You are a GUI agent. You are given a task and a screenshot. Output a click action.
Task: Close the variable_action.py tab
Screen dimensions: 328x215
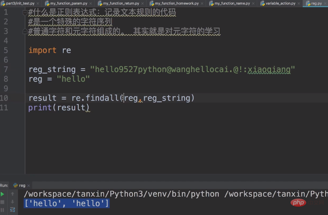299,3
